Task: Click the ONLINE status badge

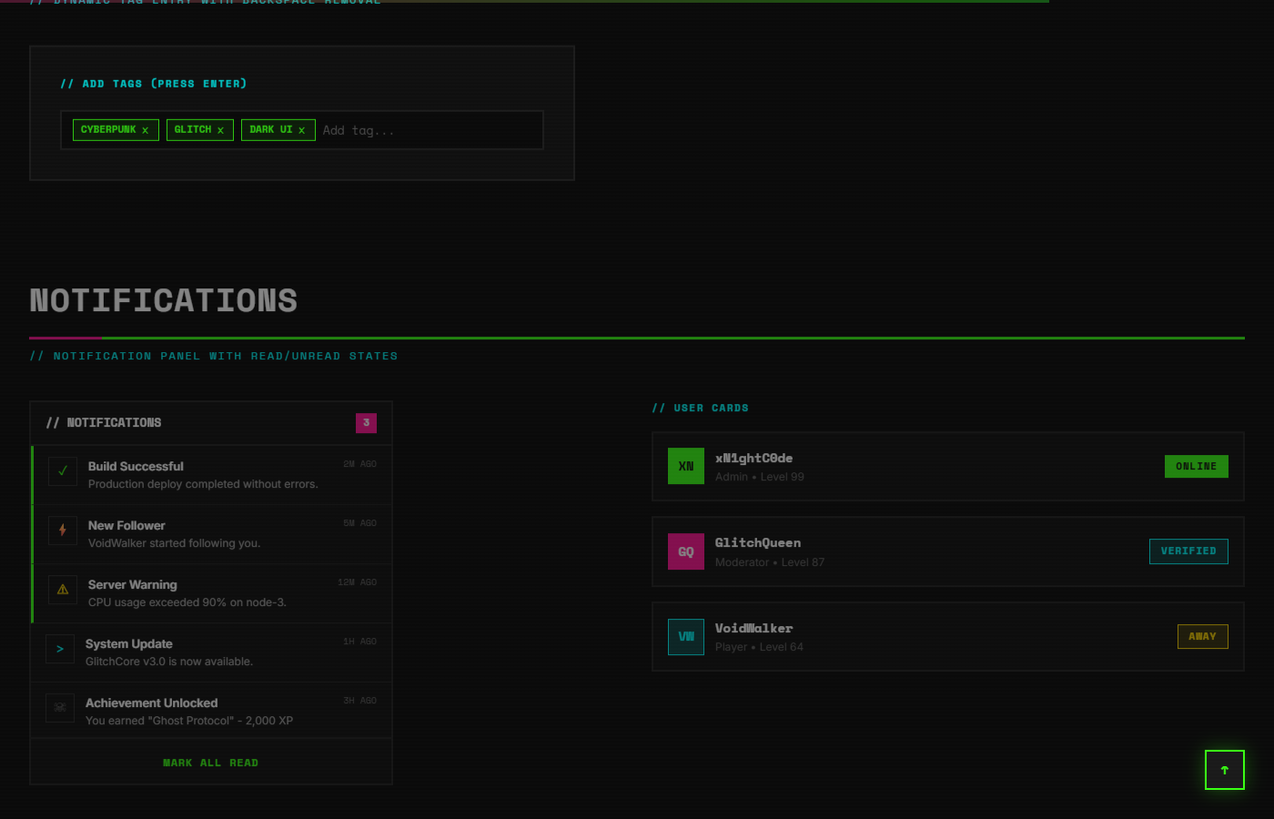Action: [x=1196, y=466]
